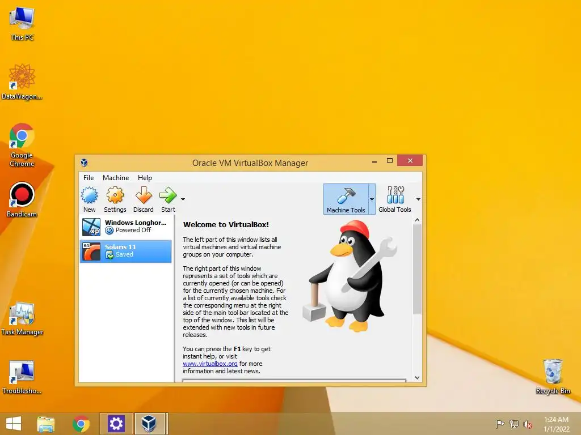Click the Solaris 11 OS icon
581x435 pixels.
pyautogui.click(x=91, y=251)
